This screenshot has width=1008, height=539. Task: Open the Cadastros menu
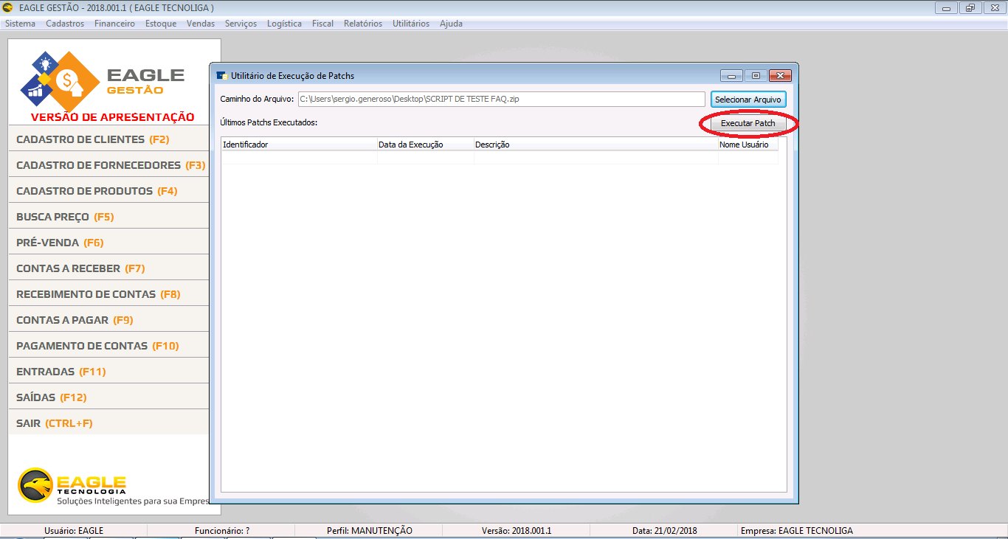click(x=65, y=24)
